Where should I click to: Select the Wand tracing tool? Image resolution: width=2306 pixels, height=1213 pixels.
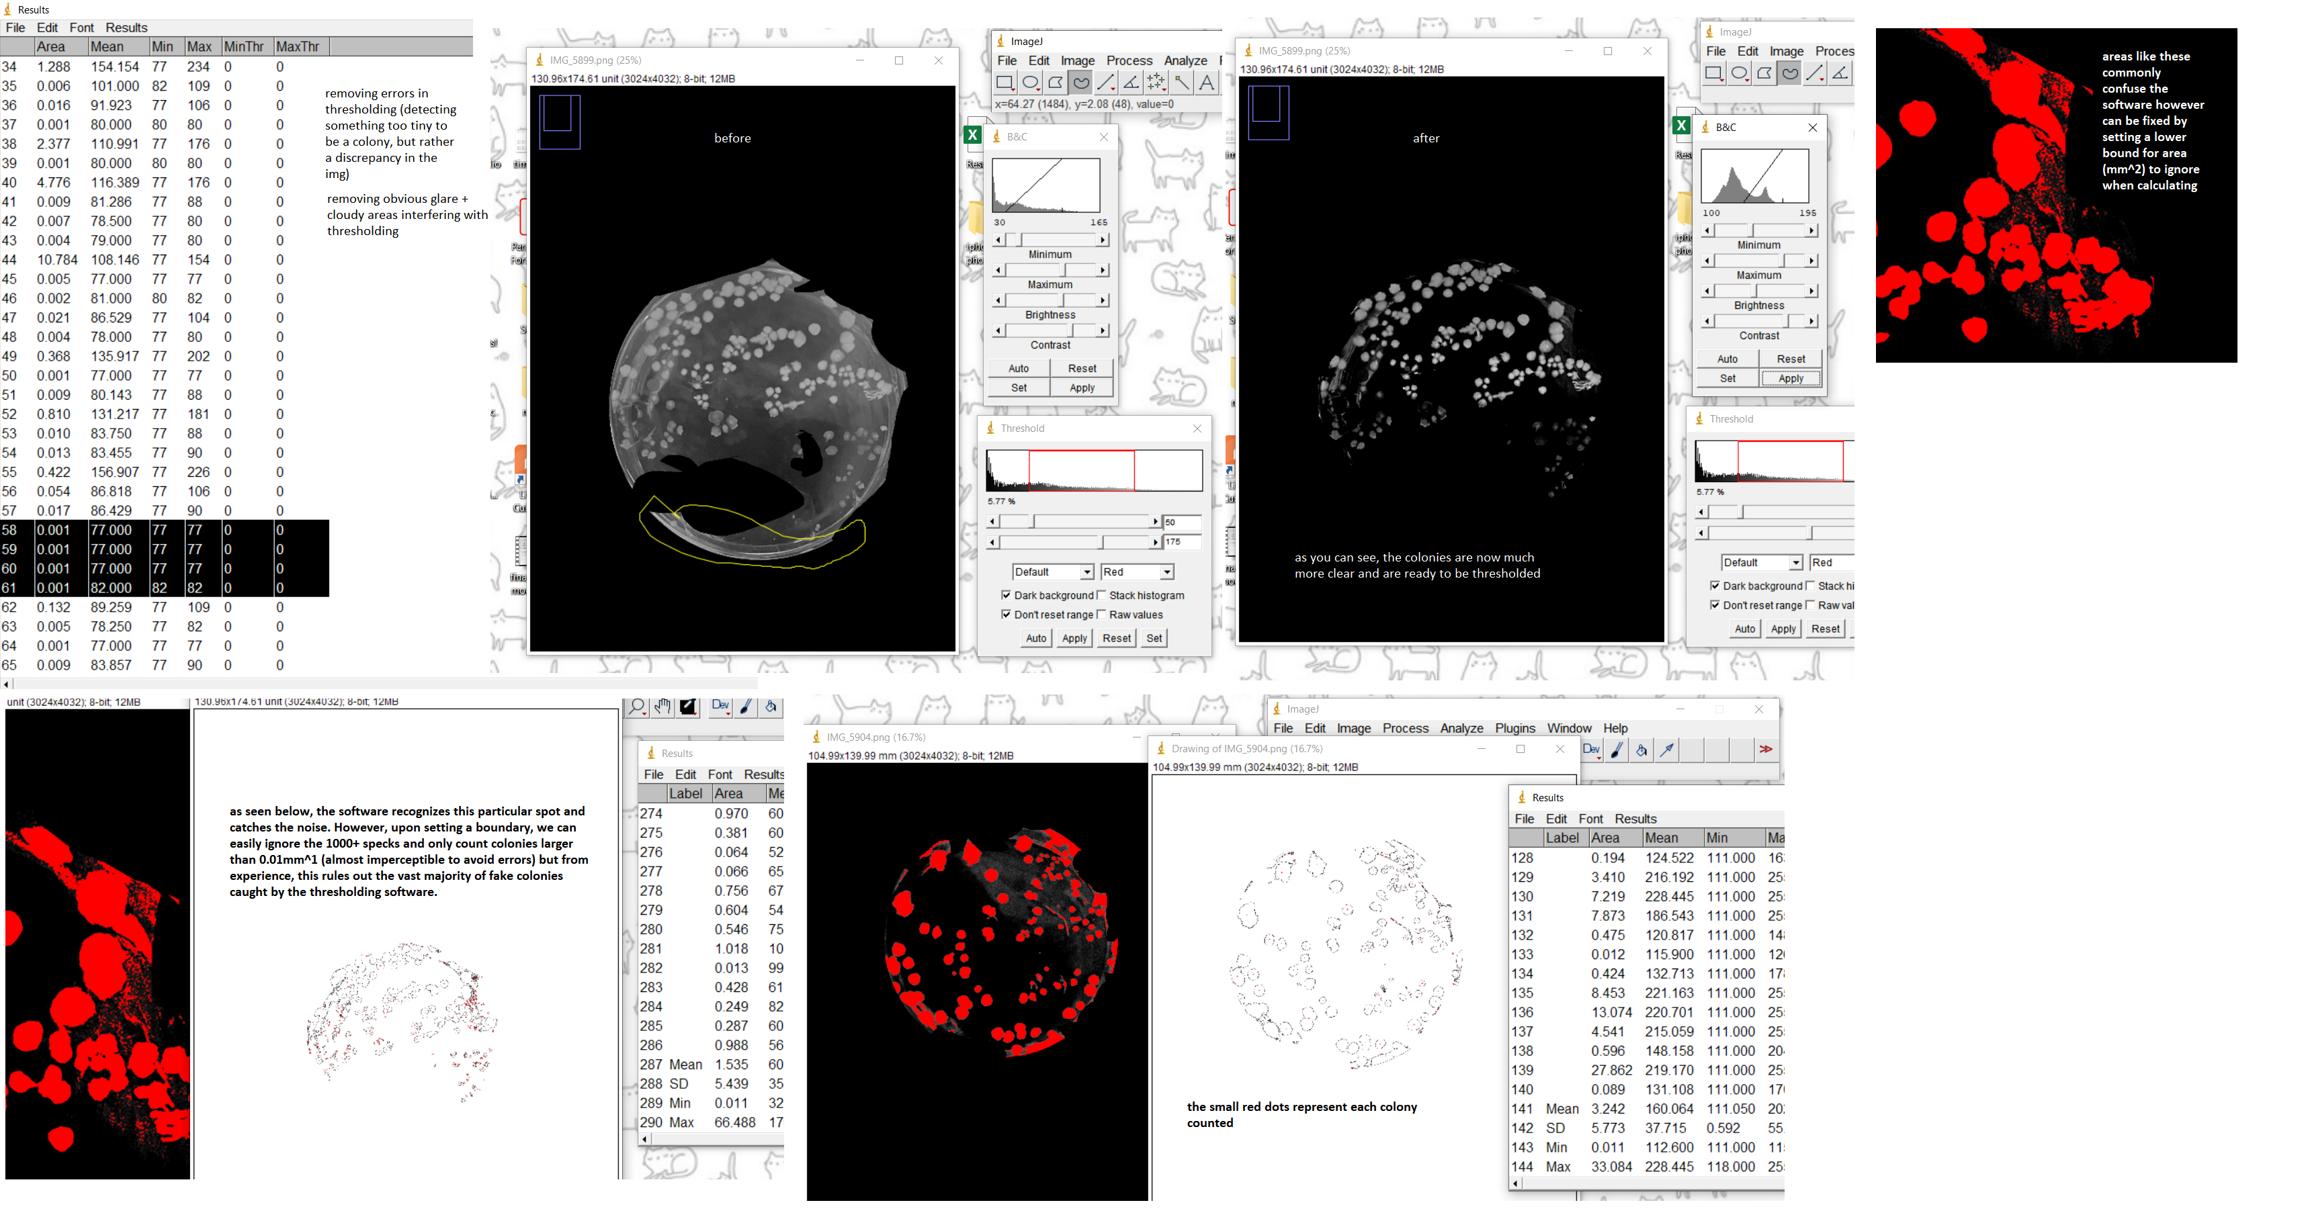1182,83
